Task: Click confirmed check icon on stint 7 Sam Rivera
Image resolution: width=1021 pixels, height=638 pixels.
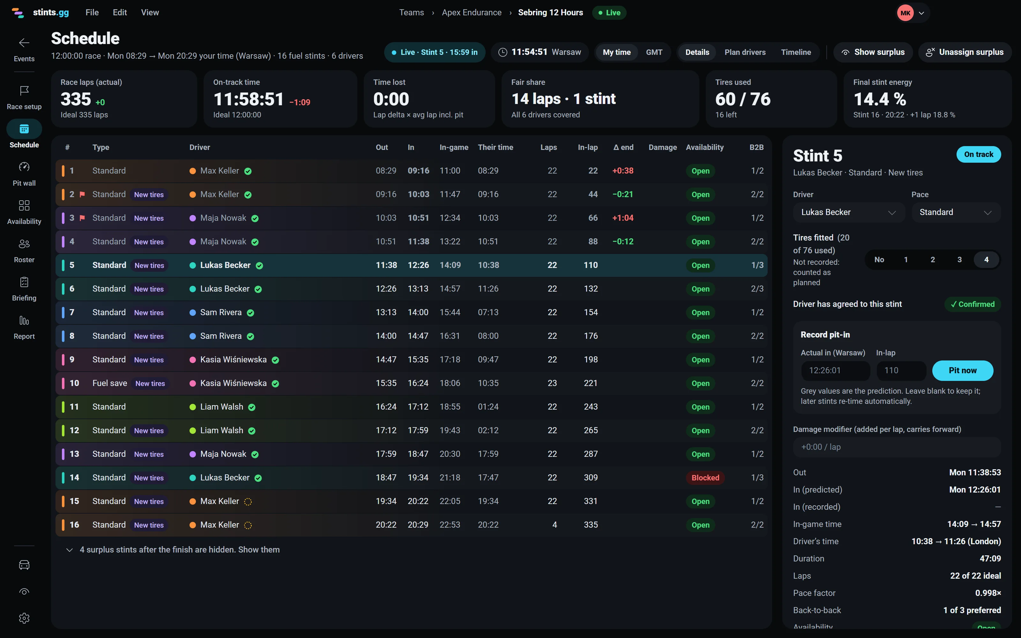Action: (x=250, y=313)
